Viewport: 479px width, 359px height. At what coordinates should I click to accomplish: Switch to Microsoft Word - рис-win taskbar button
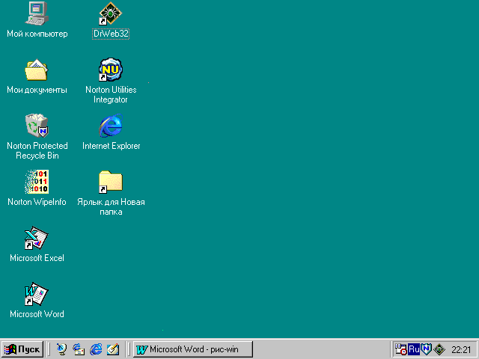[x=193, y=349]
